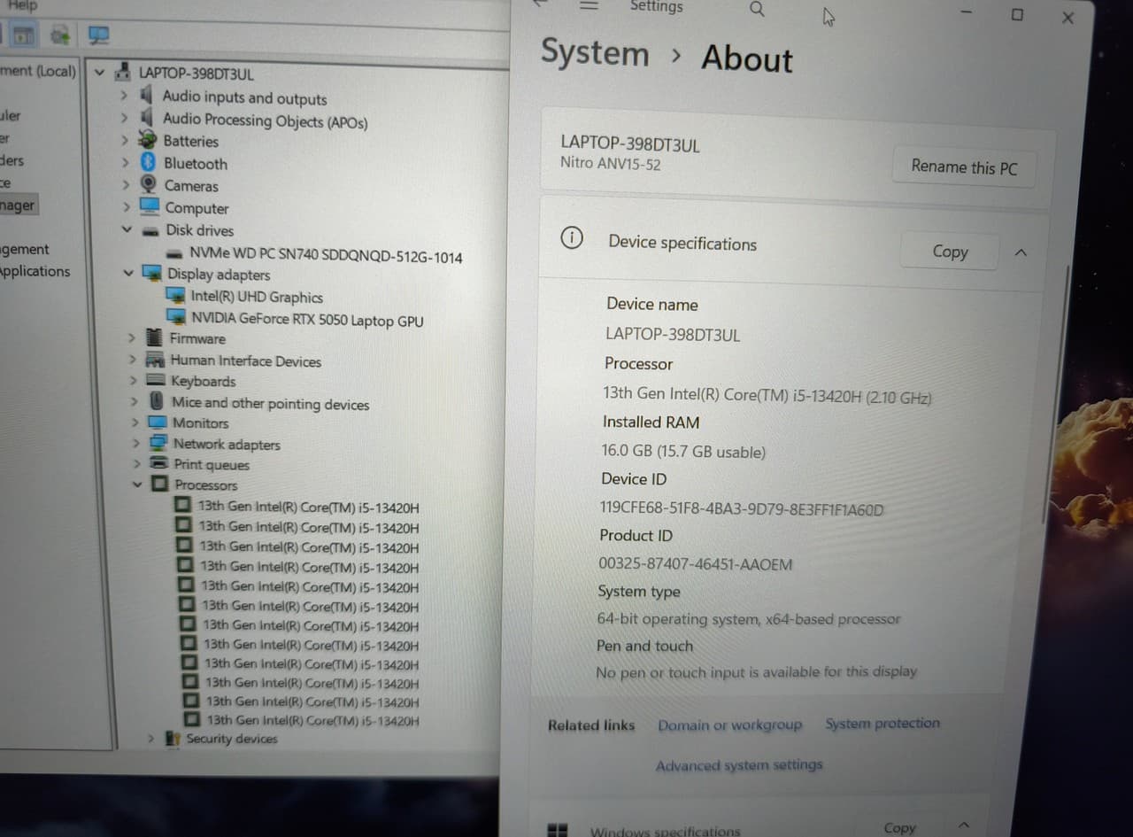Expand the Keyboards node
This screenshot has height=837, width=1133.
[133, 380]
